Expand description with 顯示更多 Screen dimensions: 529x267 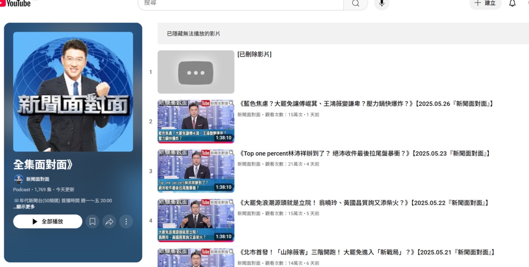(24, 207)
